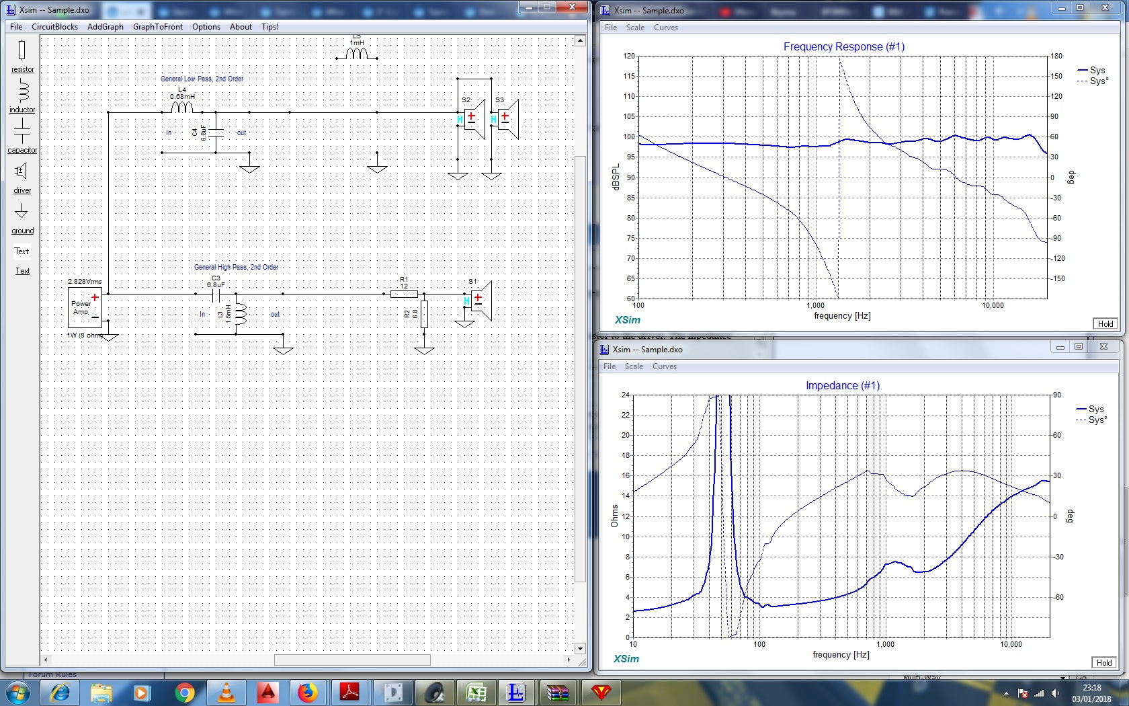
Task: Select inductor L3 1.5mH
Action: [239, 314]
